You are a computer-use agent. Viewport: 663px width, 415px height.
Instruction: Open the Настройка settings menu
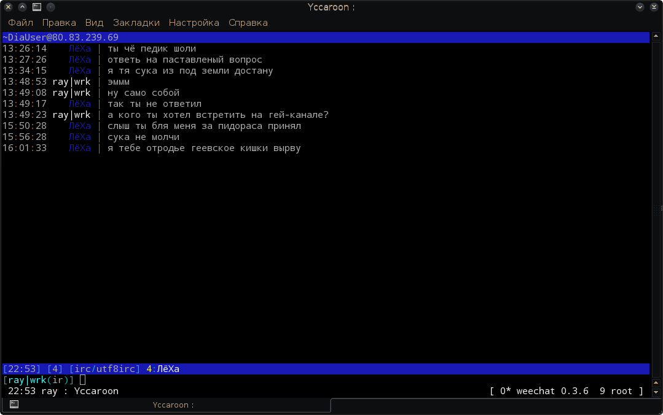194,23
